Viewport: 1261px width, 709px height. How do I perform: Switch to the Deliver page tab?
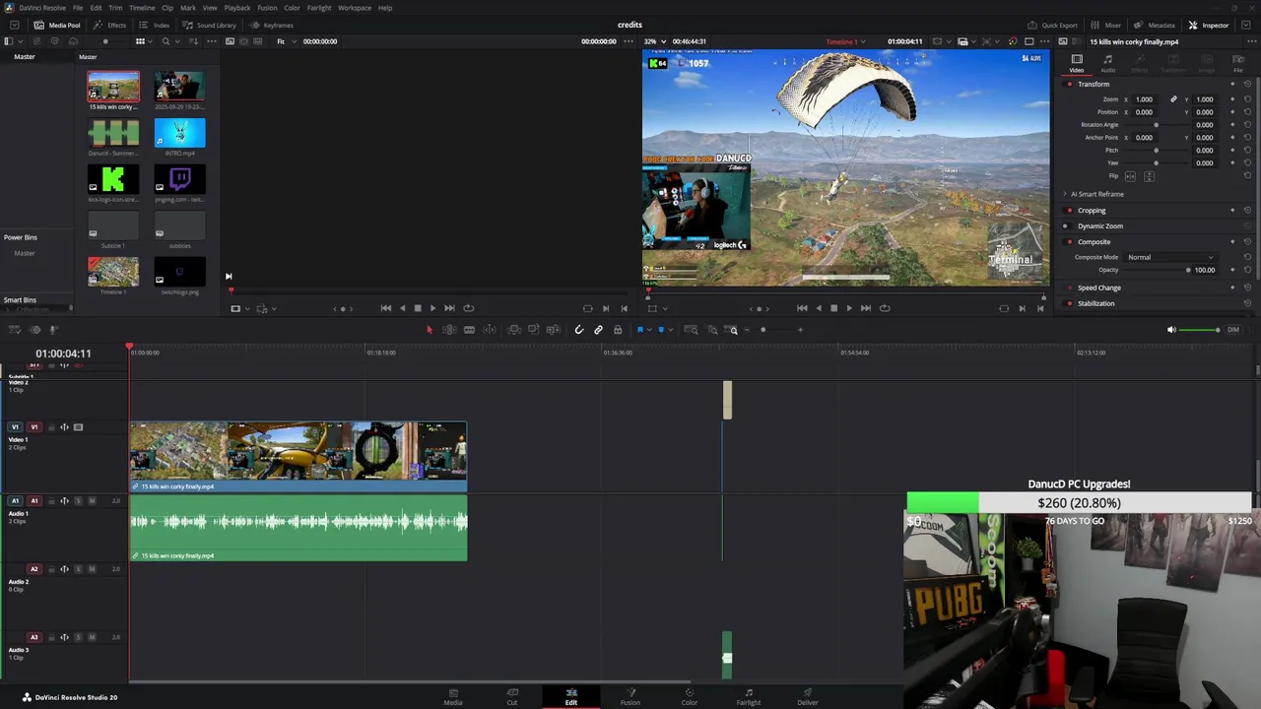808,697
